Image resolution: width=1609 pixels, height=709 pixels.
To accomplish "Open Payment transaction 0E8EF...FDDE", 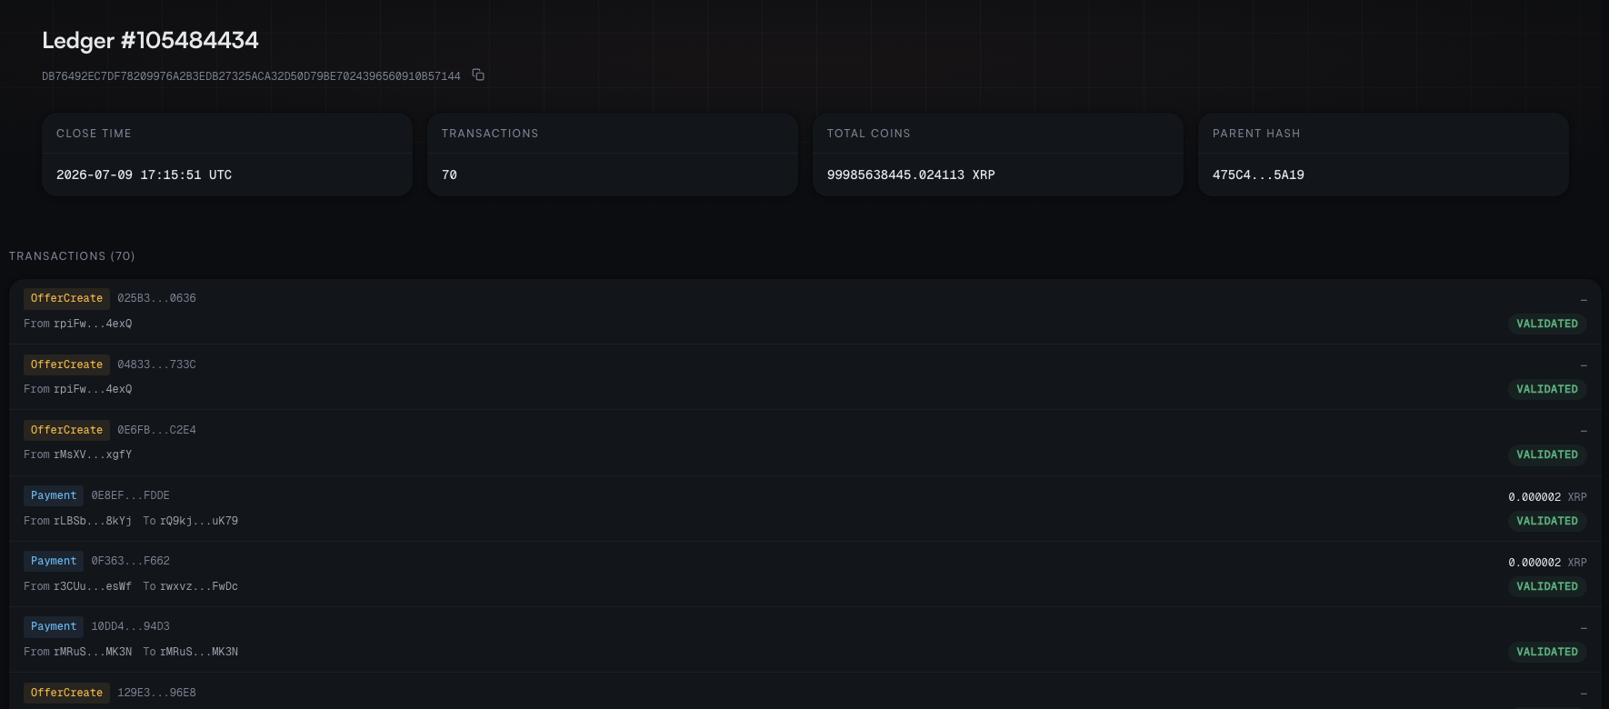I will pyautogui.click(x=130, y=495).
